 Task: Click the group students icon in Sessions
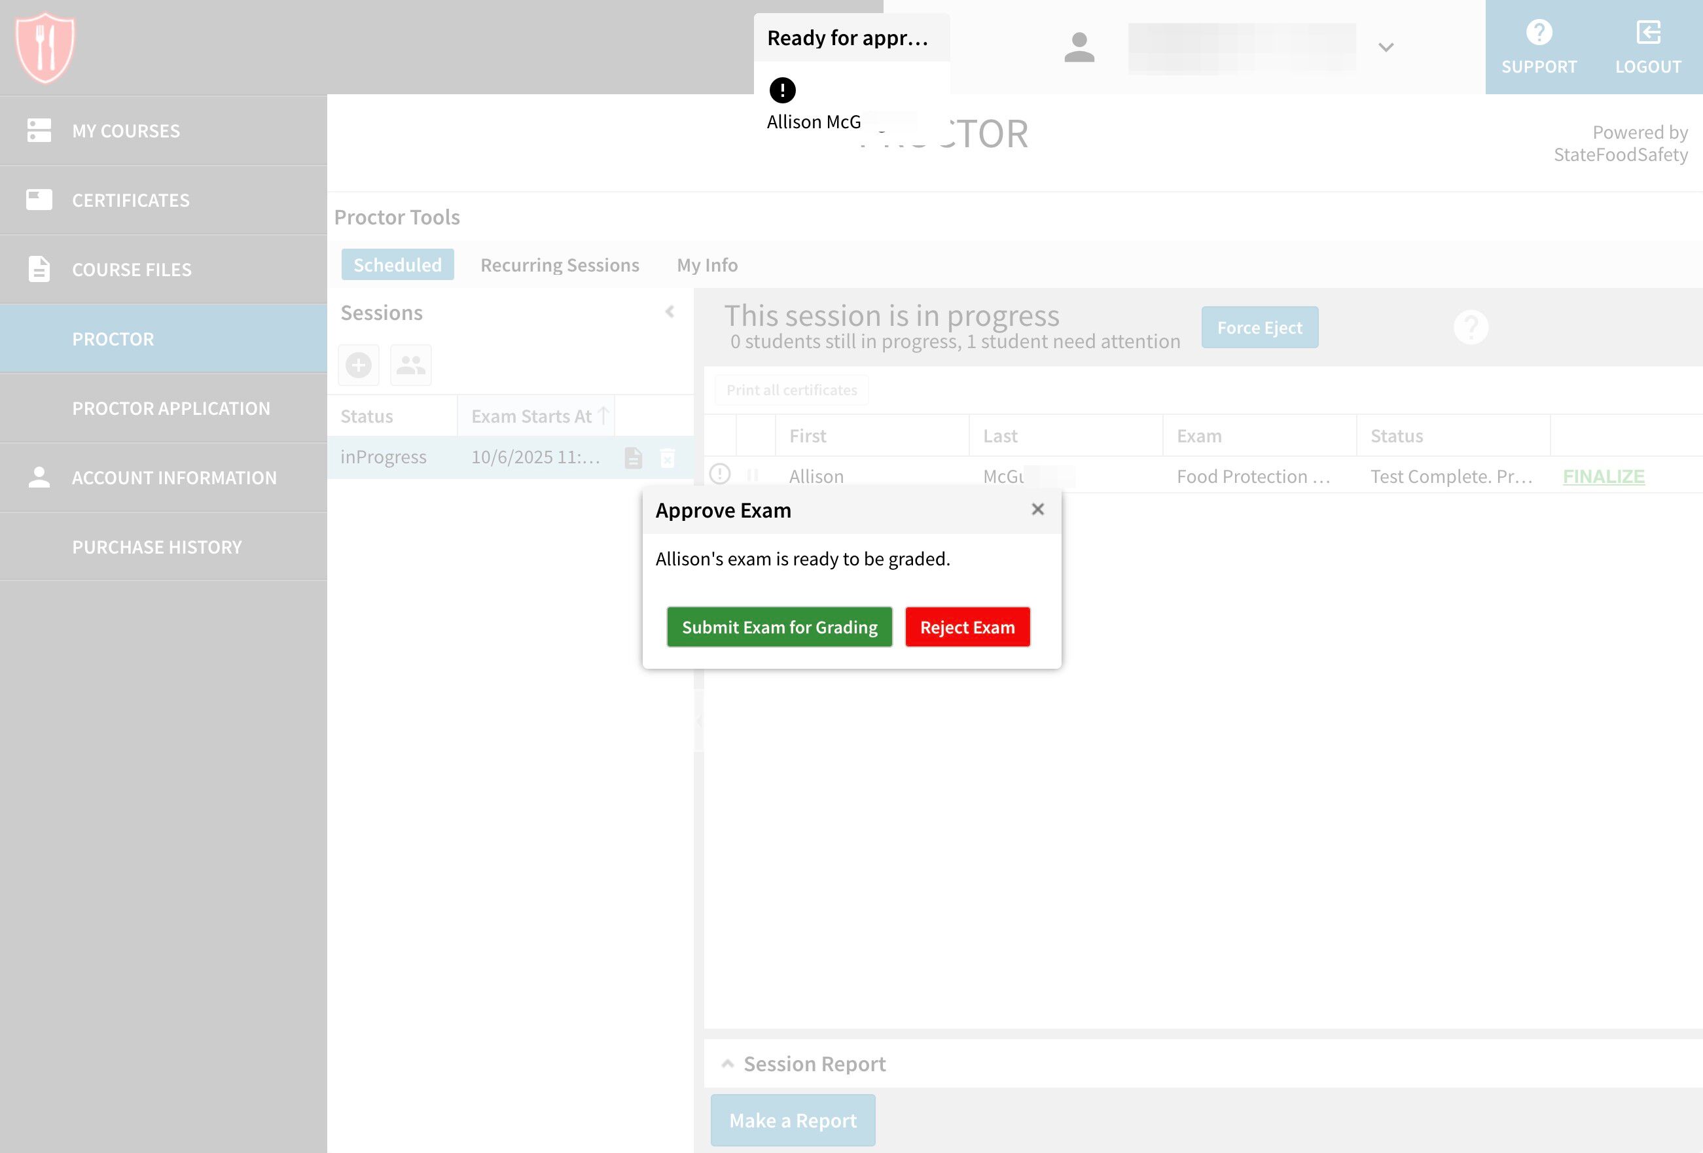pyautogui.click(x=410, y=364)
